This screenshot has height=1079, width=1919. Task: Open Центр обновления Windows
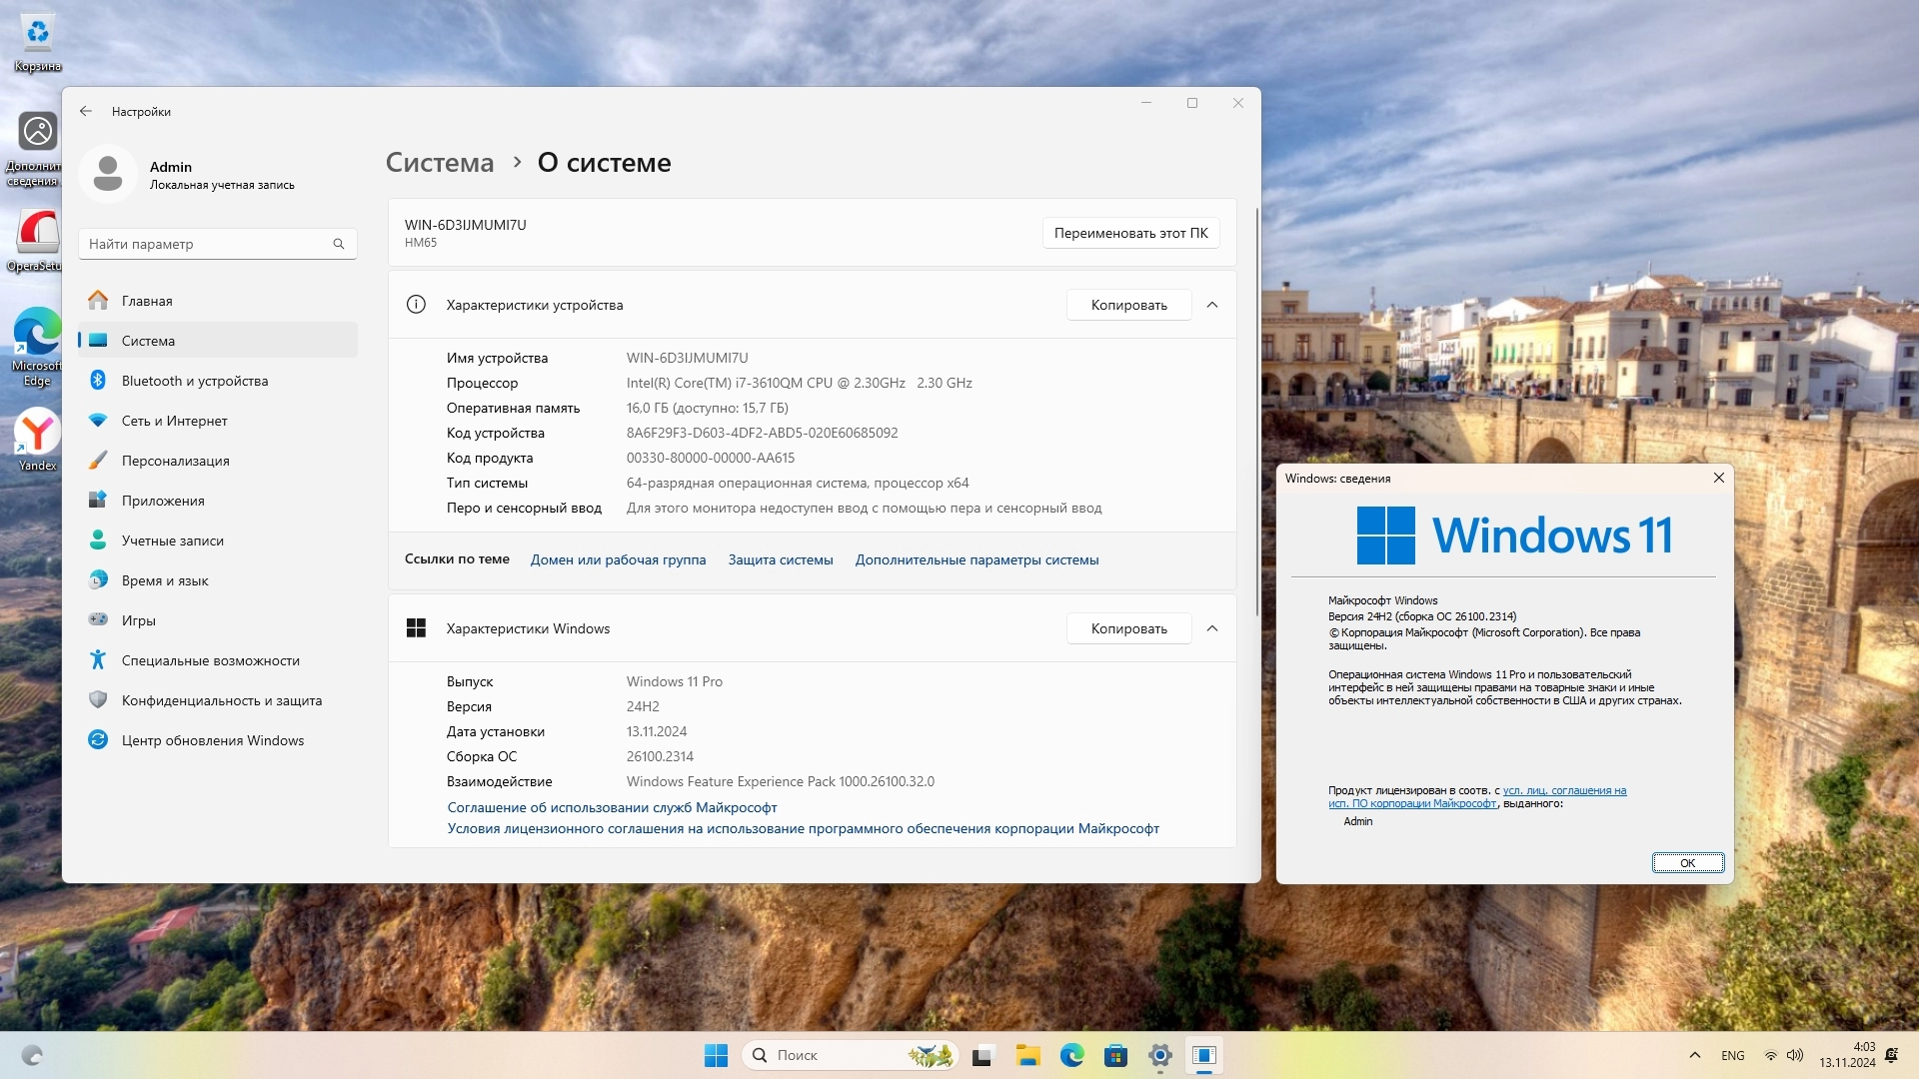(x=213, y=740)
